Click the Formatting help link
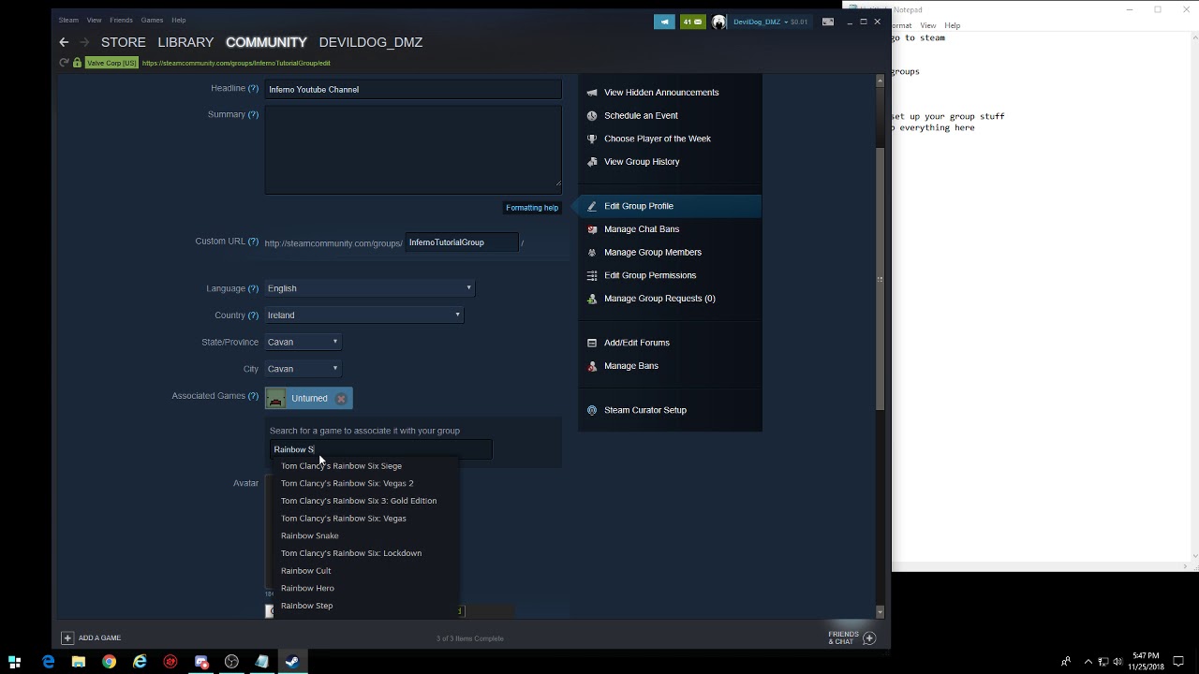This screenshot has width=1199, height=674. (532, 208)
